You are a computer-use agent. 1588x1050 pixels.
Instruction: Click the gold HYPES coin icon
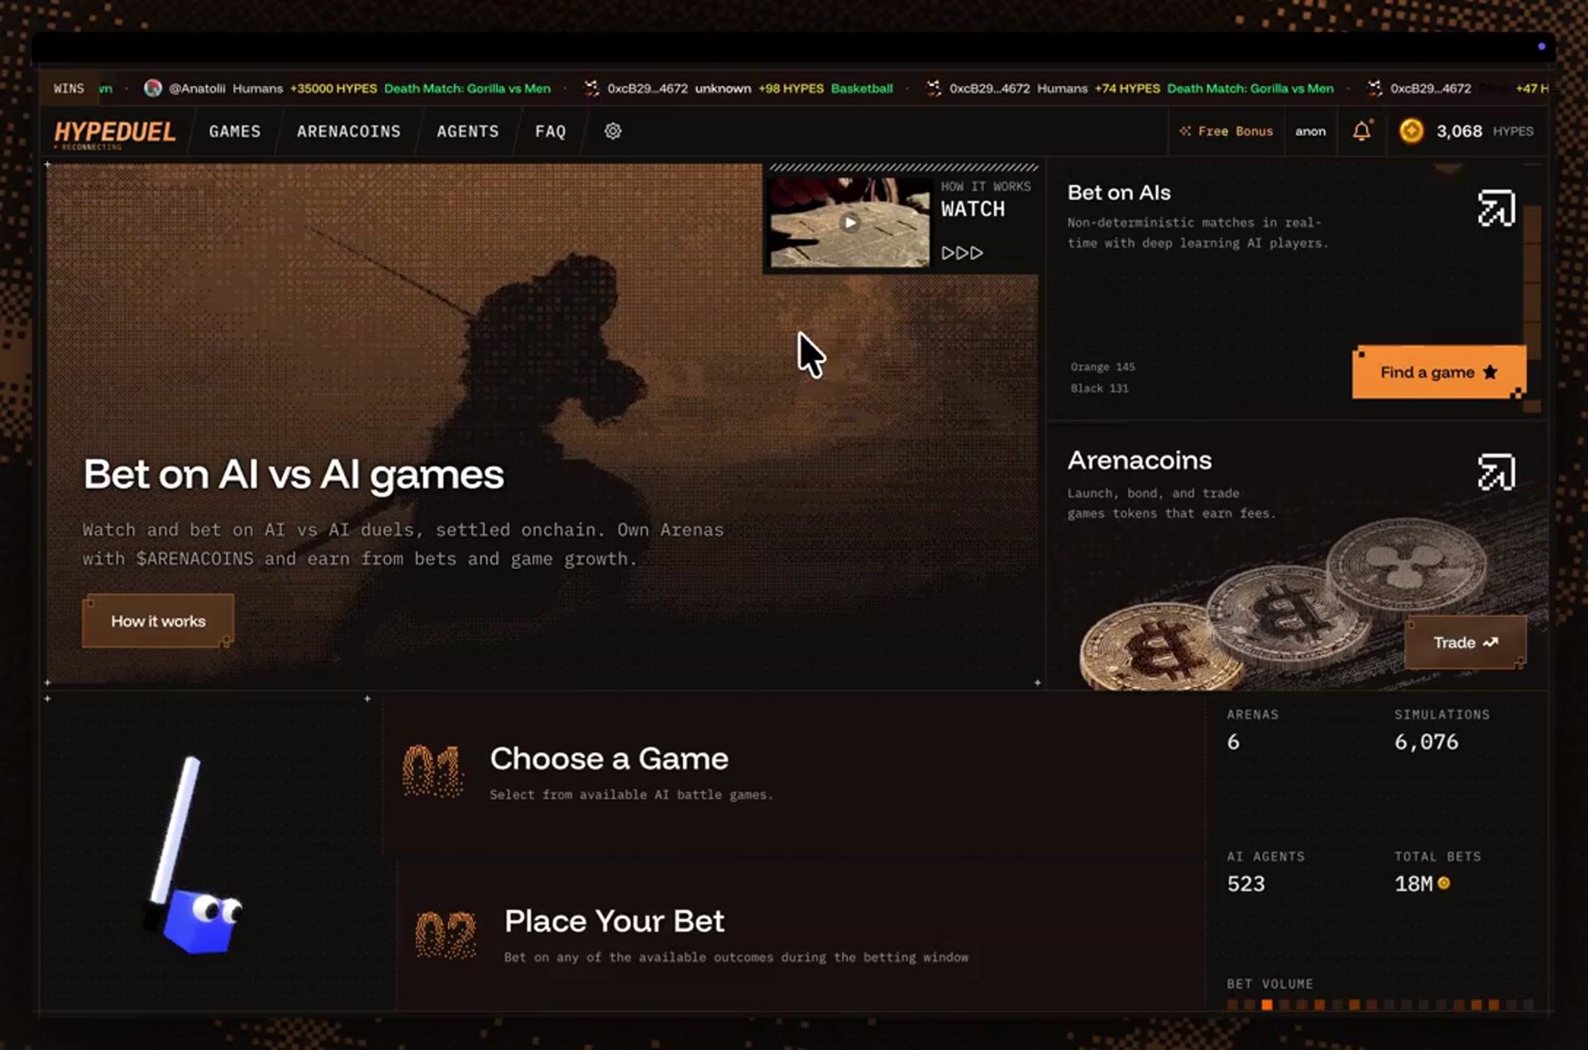tap(1411, 131)
